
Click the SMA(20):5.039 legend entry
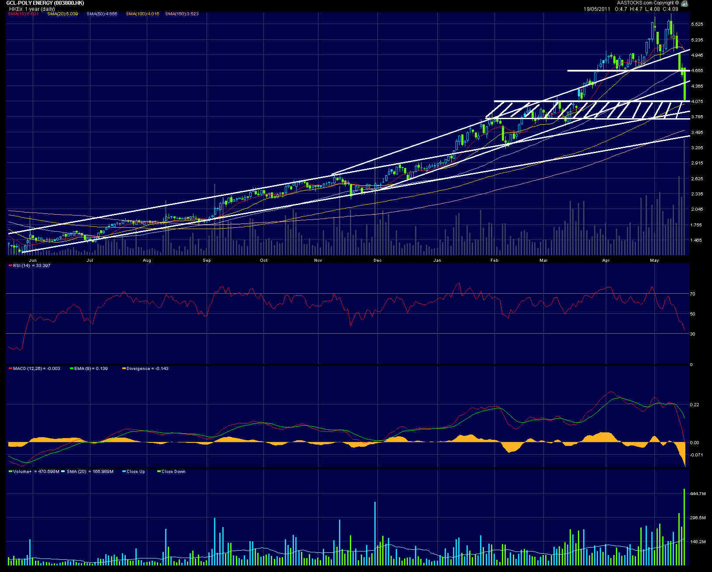tap(62, 14)
